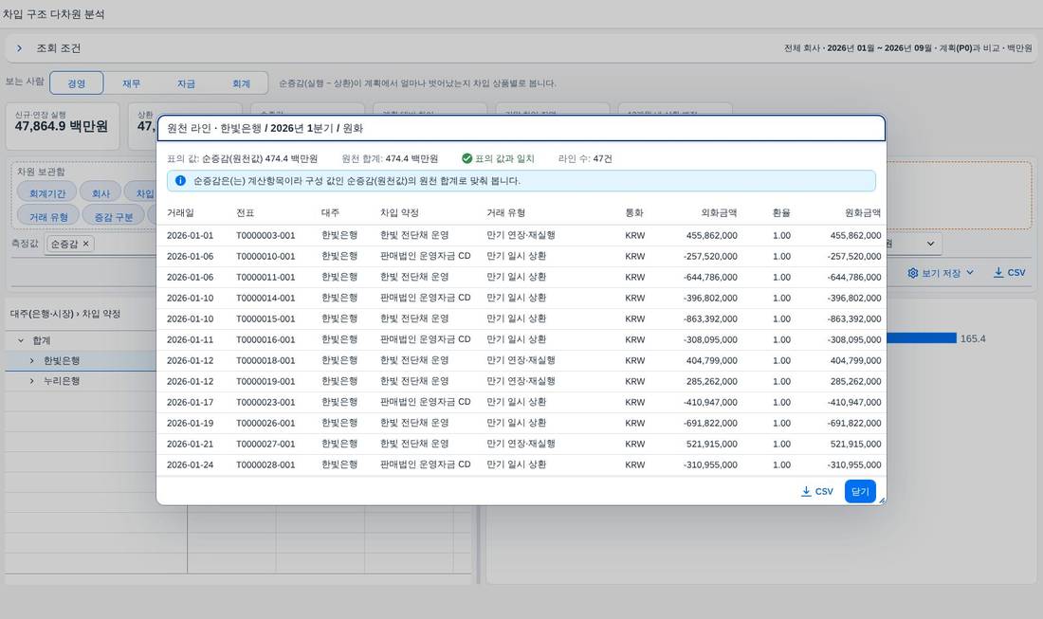The image size is (1043, 619).
Task: Sort by the 대주 column header
Action: (330, 212)
